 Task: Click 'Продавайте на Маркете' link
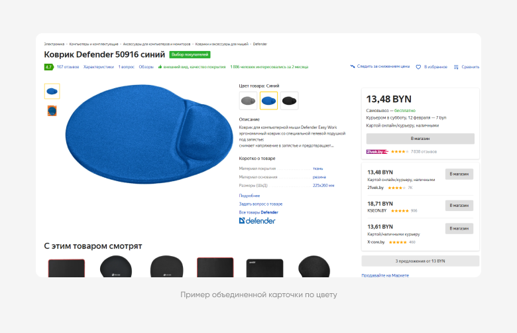(385, 275)
